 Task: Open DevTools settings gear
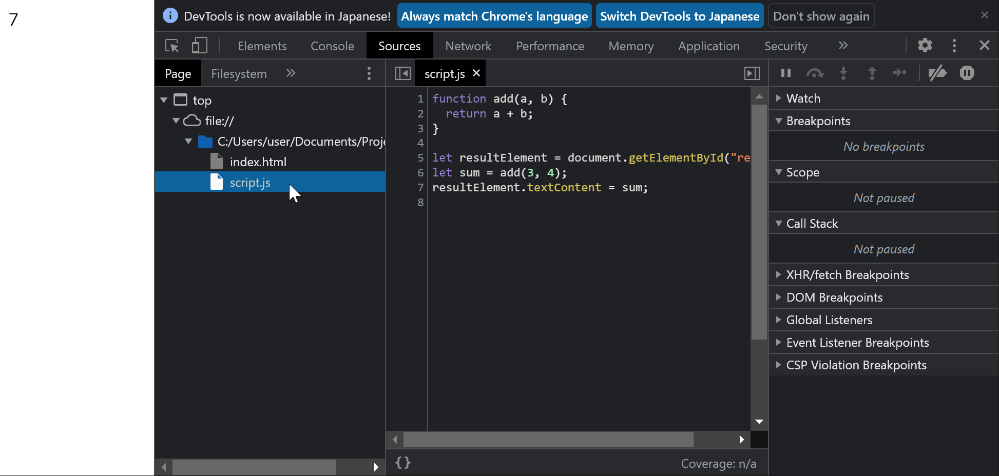coord(925,46)
